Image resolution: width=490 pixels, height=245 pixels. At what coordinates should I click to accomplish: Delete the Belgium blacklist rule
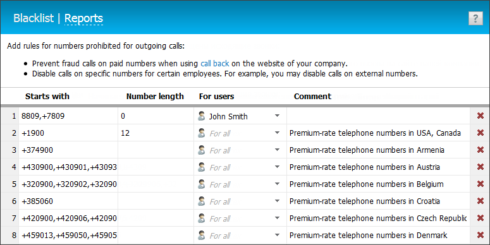(481, 184)
